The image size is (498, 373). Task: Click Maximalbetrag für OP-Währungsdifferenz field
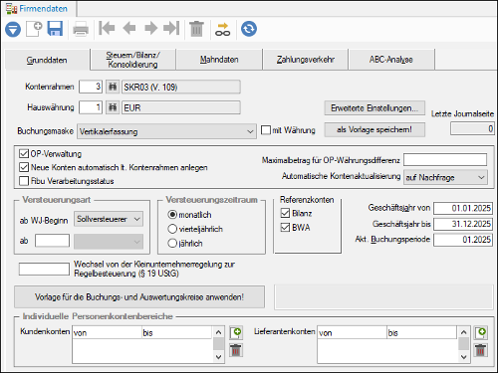[445, 160]
